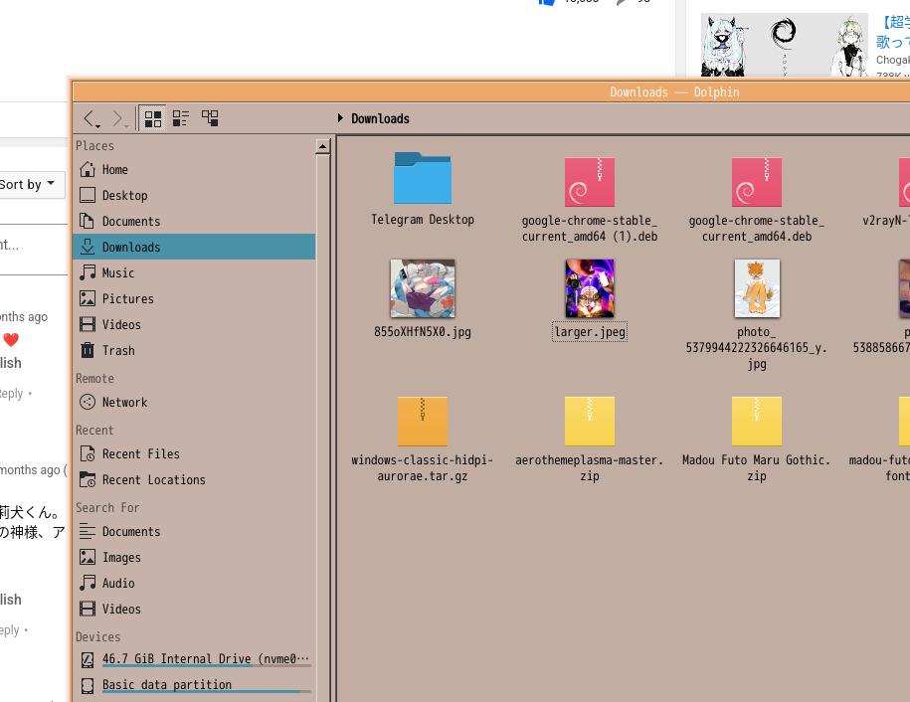Select aerothemeplasma-master.zip archive icon

pyautogui.click(x=590, y=422)
